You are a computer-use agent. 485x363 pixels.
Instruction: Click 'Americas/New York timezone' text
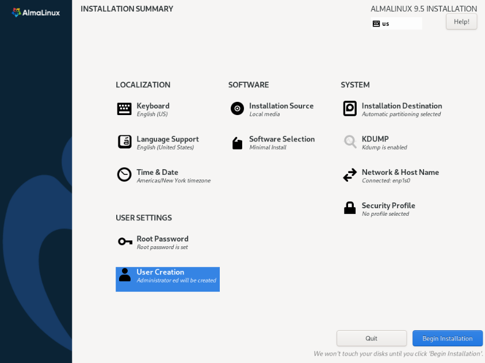(174, 181)
